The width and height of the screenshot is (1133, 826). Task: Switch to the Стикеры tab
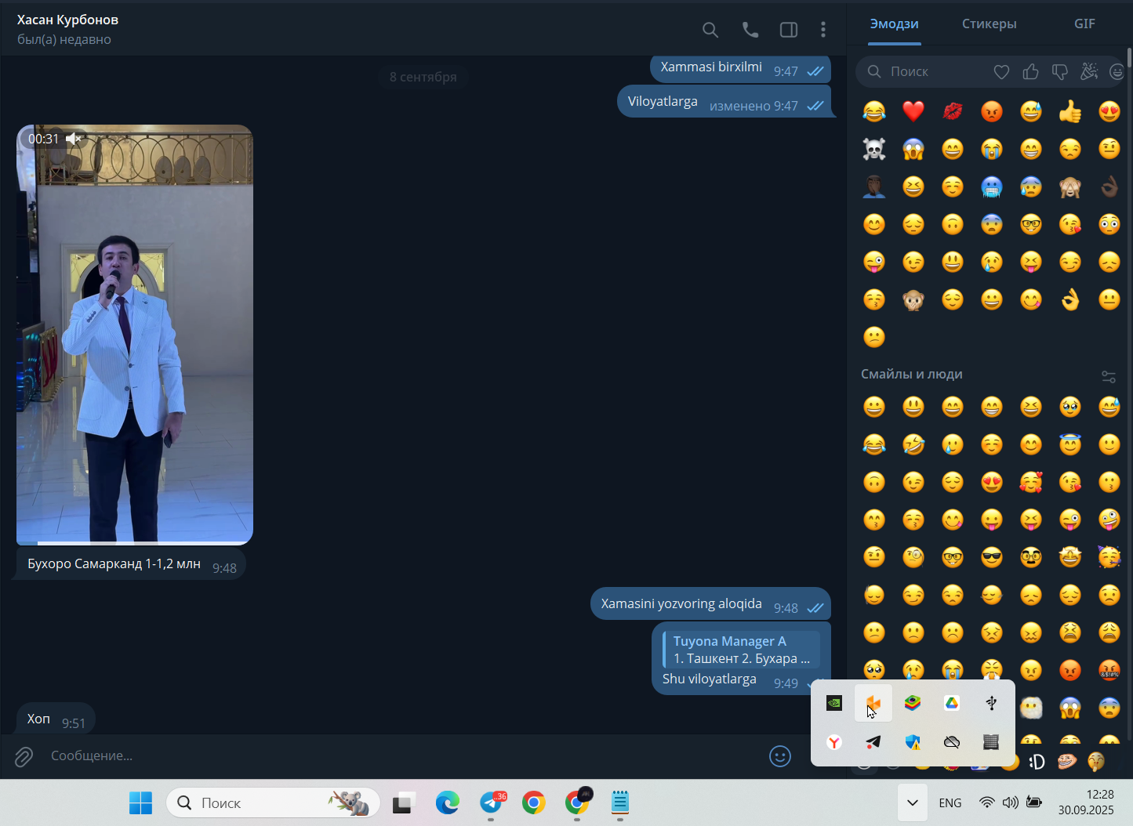989,24
